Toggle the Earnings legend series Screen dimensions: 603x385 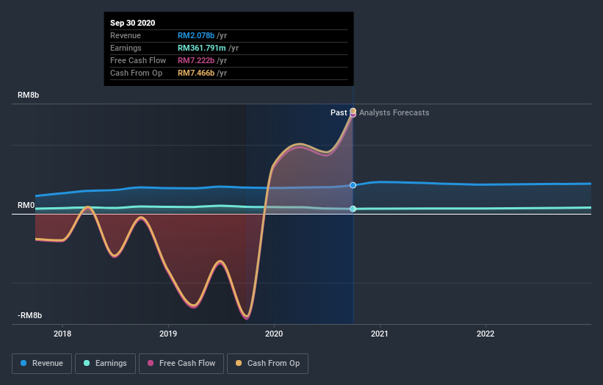click(105, 364)
